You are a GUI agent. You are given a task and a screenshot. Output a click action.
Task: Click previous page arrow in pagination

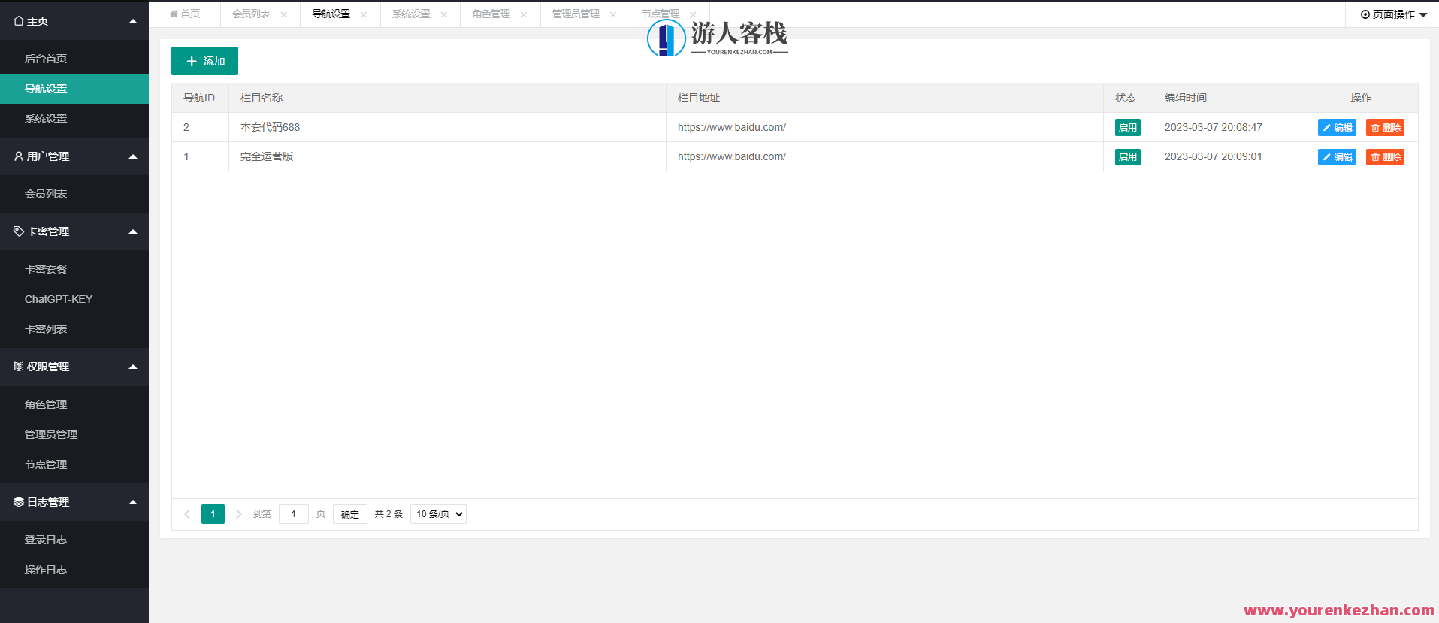187,514
